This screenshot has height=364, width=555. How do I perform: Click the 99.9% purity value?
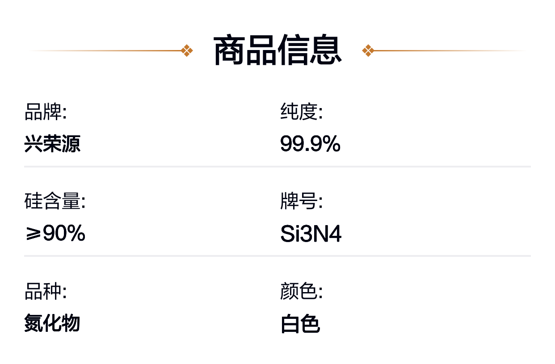[310, 144]
